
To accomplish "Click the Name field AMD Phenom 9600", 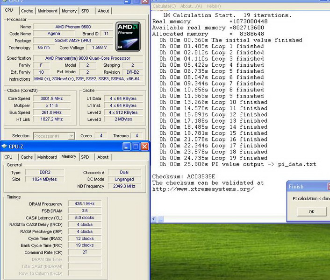I will point(73,27).
